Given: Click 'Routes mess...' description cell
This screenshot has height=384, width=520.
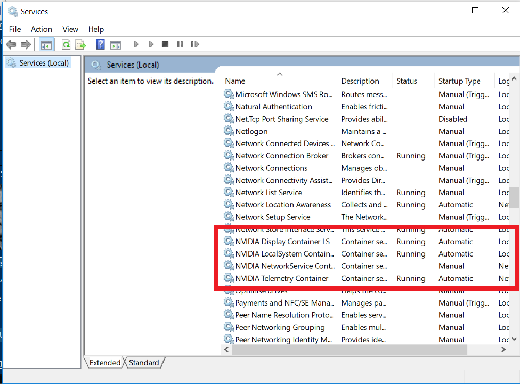Looking at the screenshot, I should pos(364,94).
